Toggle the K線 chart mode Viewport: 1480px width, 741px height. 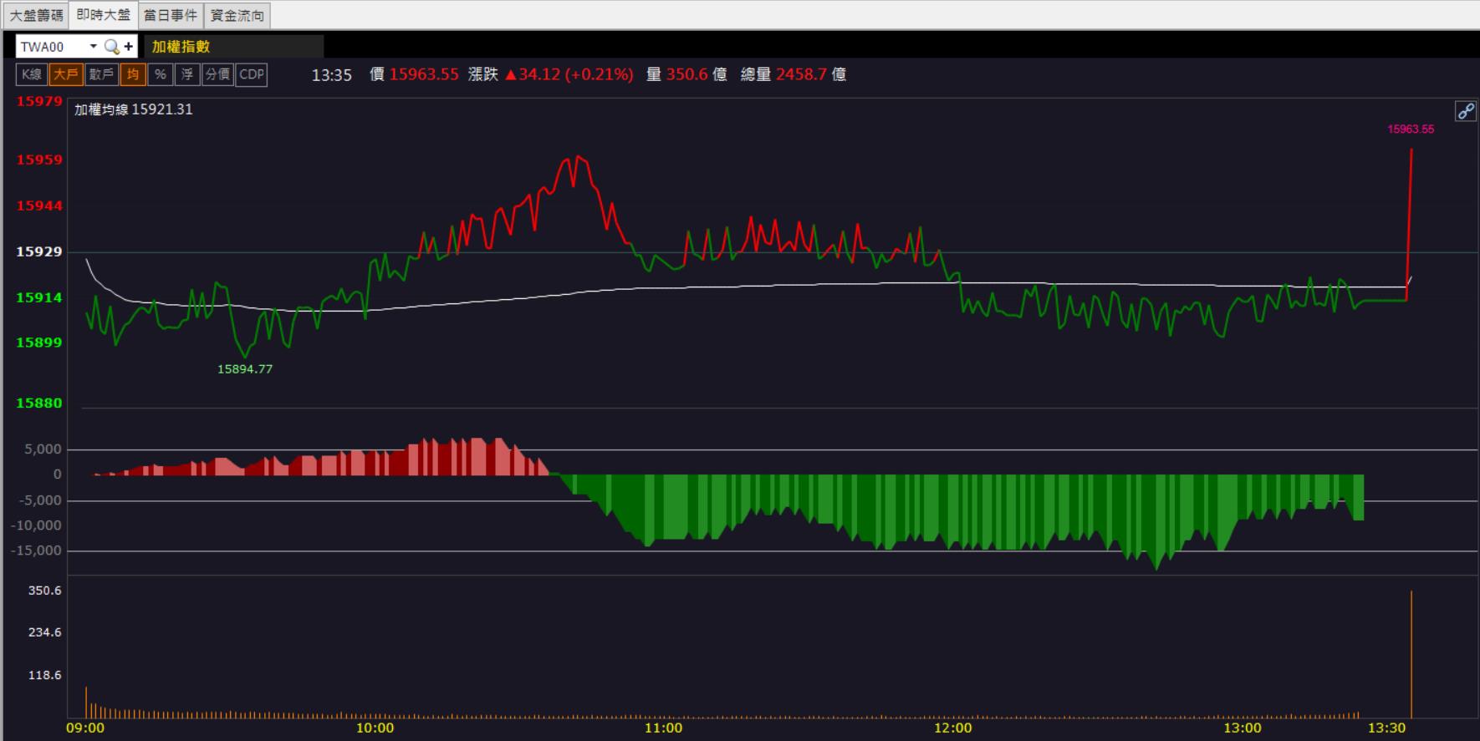point(32,74)
